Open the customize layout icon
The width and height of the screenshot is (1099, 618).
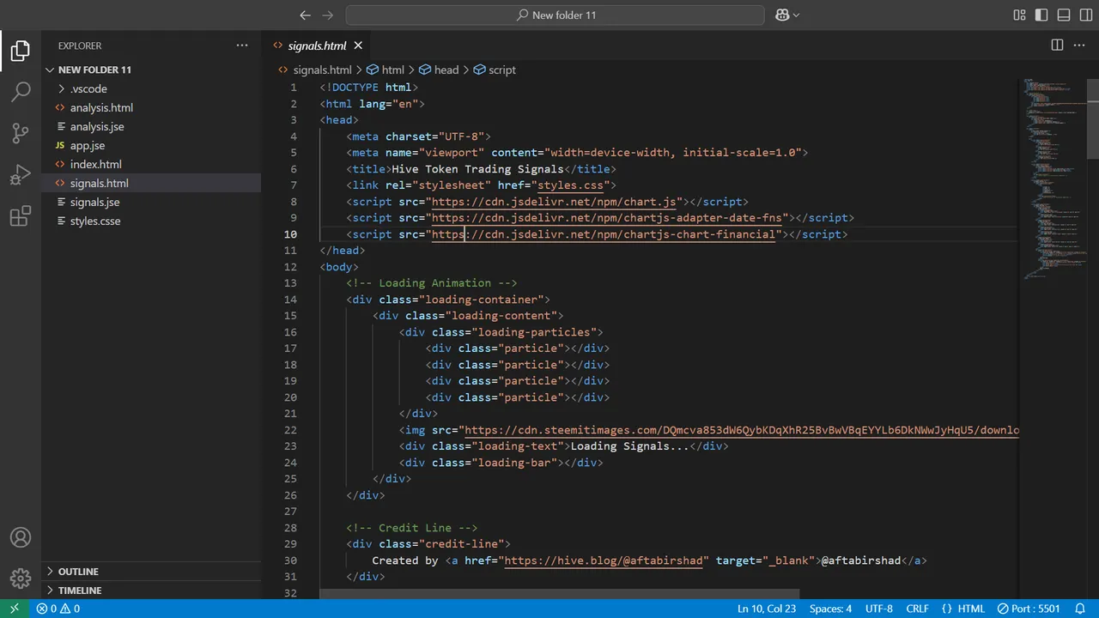coord(1019,15)
